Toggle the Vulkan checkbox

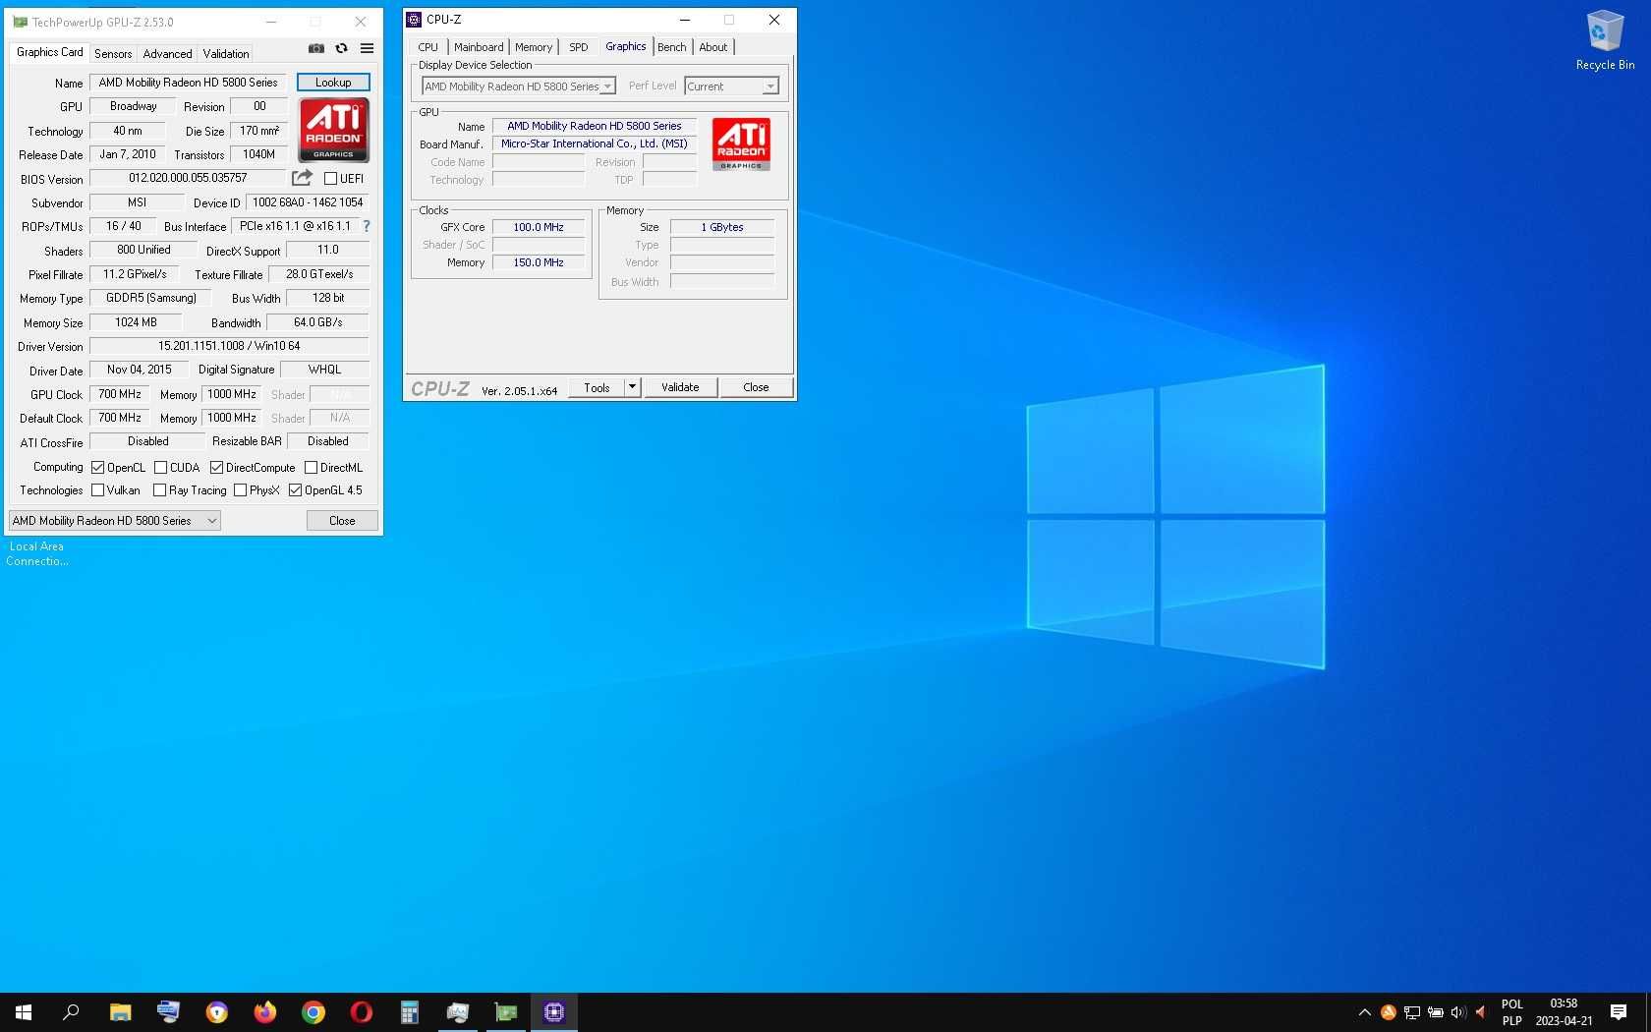[97, 490]
